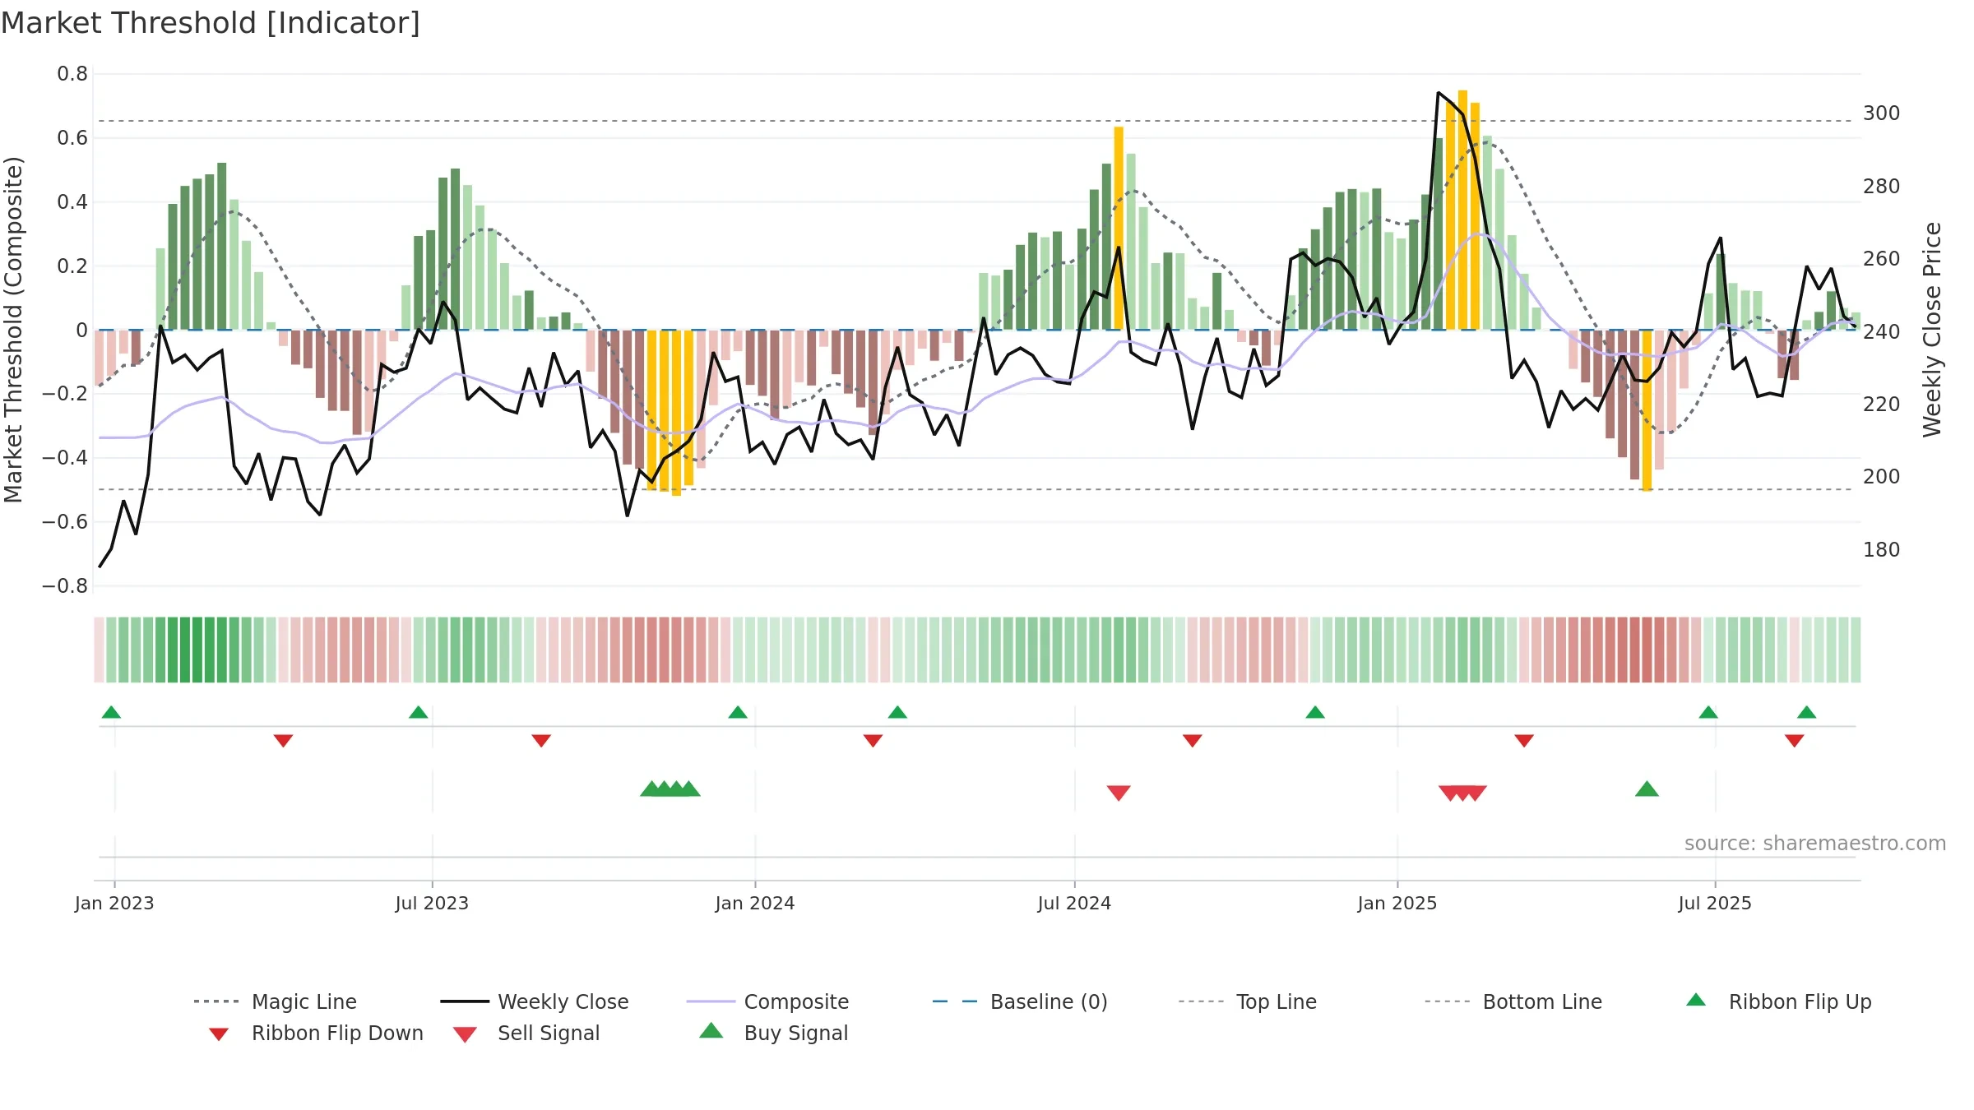Click the single Sell Signal marker after Jul 2024
The height and width of the screenshot is (1110, 1974).
(x=1119, y=793)
